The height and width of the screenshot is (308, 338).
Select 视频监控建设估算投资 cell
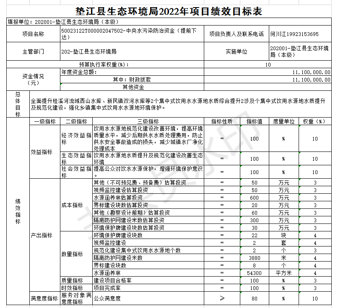coord(148,190)
